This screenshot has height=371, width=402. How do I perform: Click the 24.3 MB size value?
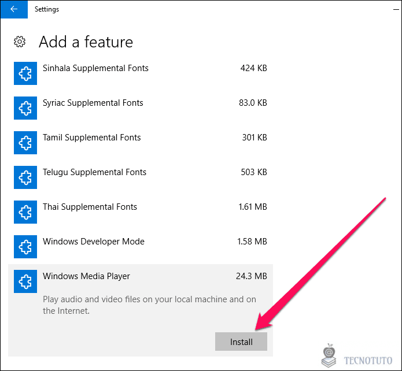pyautogui.click(x=251, y=276)
